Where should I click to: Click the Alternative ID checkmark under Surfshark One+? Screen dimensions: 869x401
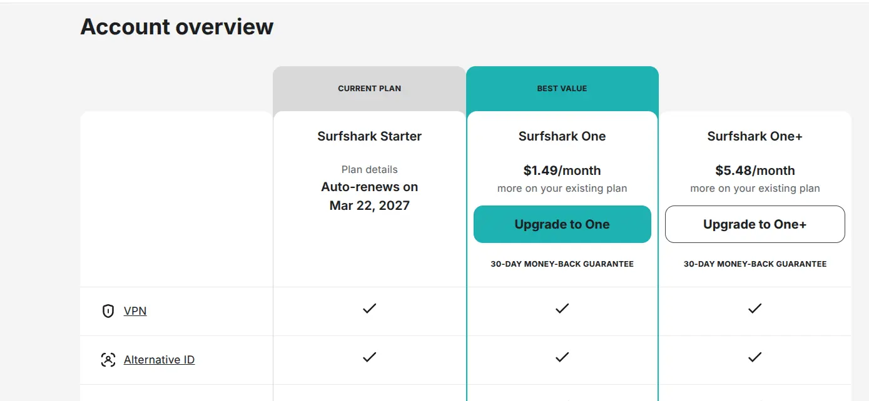point(755,357)
